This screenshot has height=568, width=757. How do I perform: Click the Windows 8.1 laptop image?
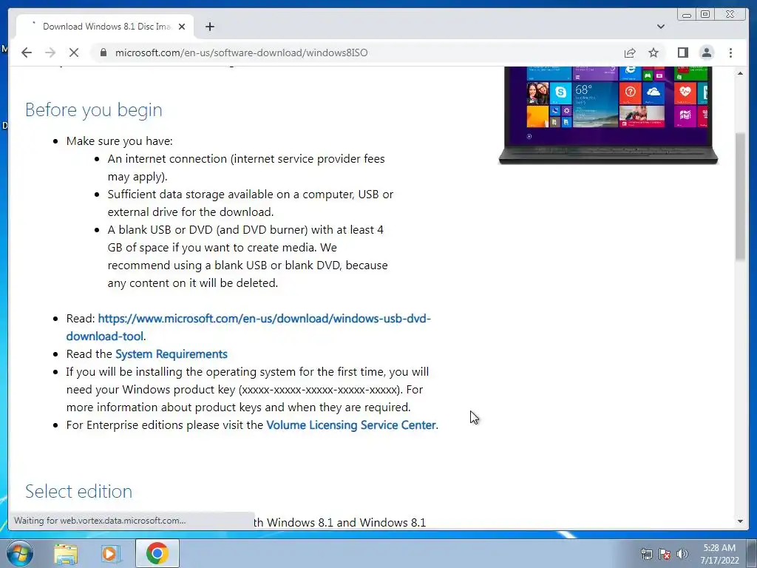click(608, 115)
